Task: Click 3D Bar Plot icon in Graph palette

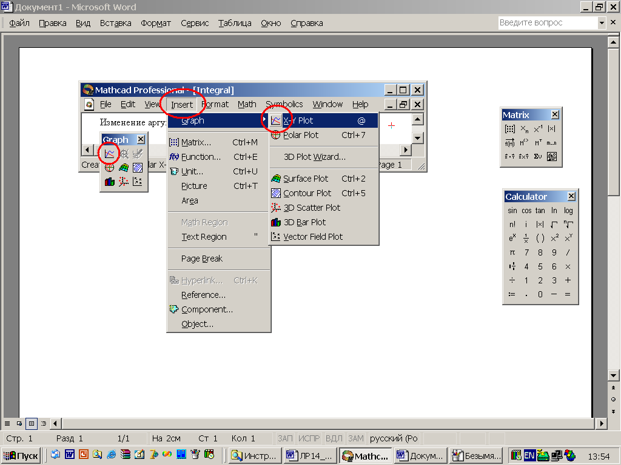Action: click(109, 182)
